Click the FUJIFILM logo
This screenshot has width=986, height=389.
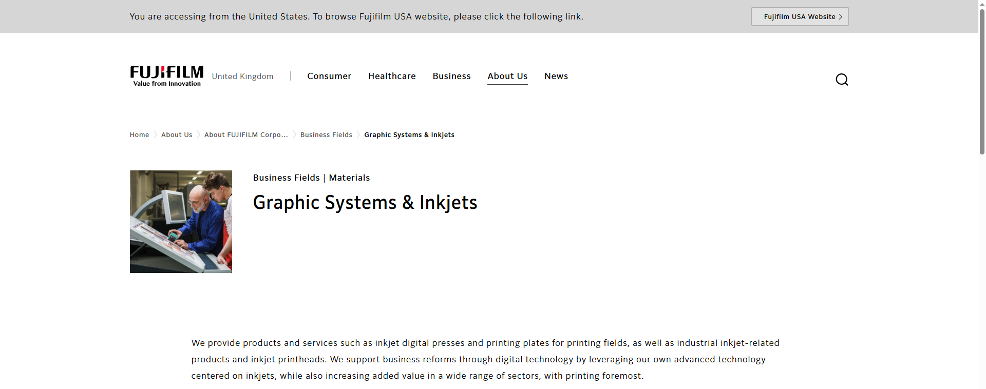click(x=166, y=76)
